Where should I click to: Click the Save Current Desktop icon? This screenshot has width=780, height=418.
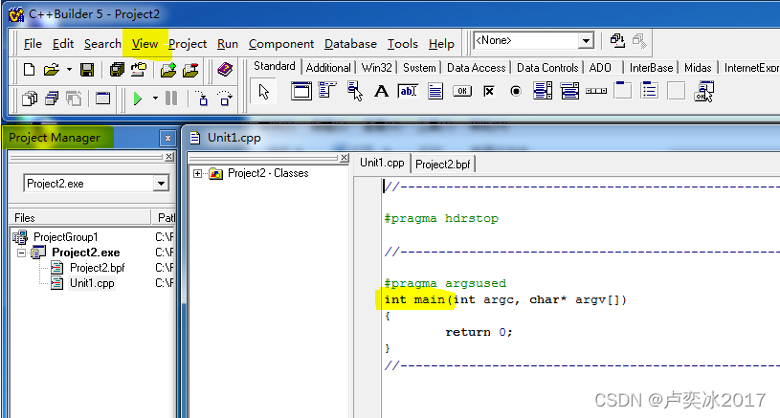coord(617,40)
